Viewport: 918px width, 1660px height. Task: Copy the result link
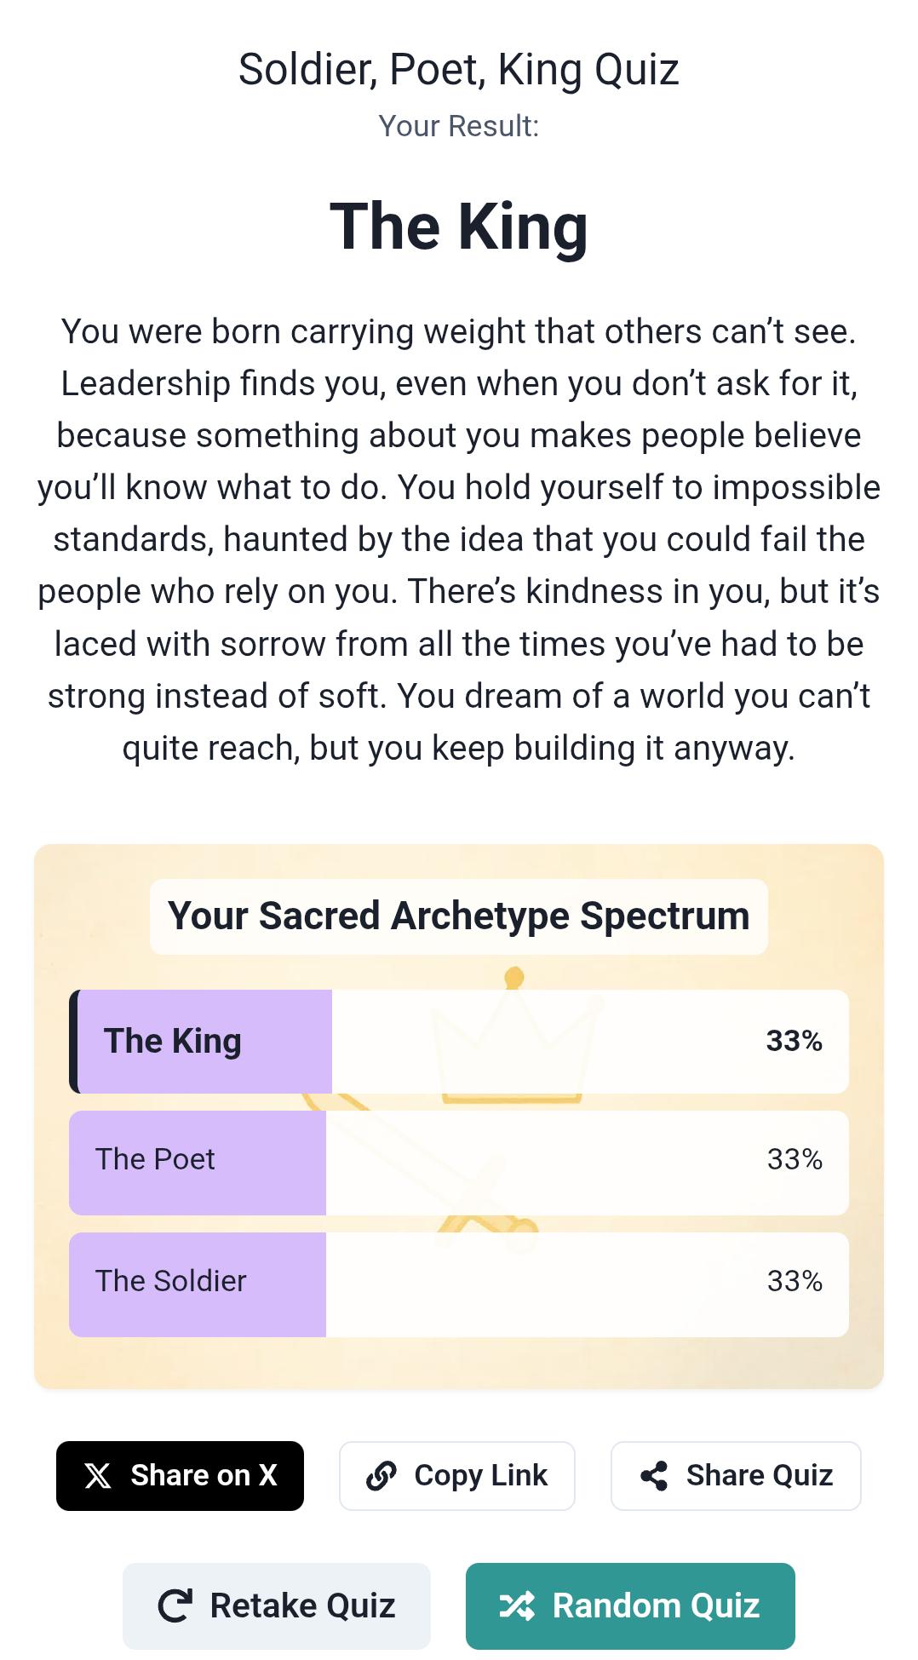coord(456,1475)
